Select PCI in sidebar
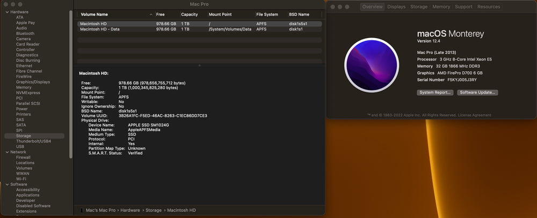 tap(19, 98)
